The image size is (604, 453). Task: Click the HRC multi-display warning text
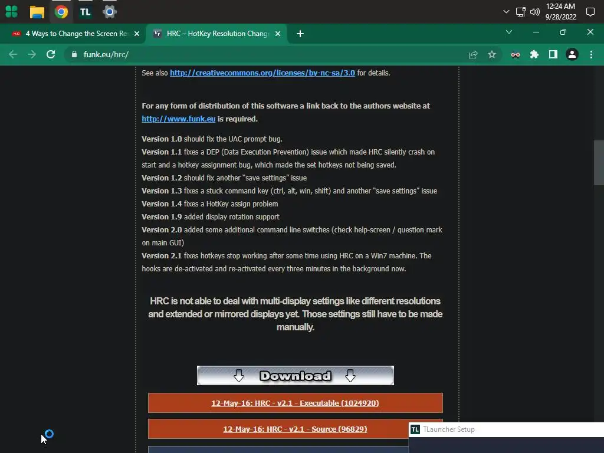(x=296, y=314)
